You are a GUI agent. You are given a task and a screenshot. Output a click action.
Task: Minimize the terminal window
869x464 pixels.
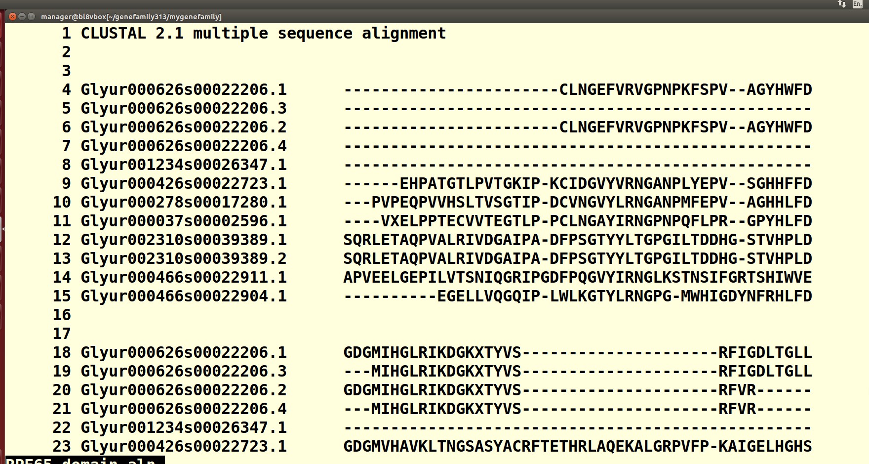coord(22,16)
